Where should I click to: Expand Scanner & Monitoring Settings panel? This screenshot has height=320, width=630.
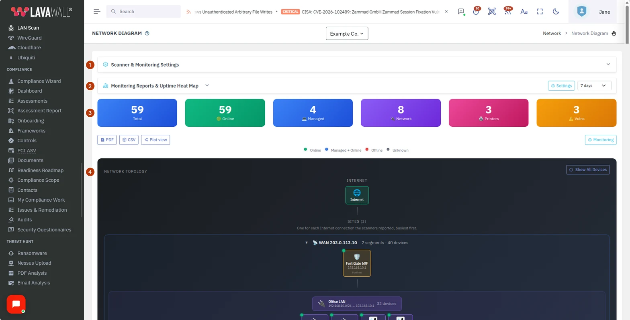click(357, 65)
